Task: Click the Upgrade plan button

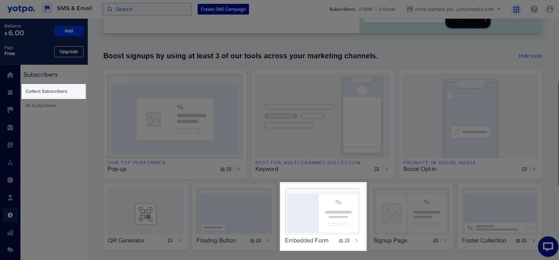Action: click(x=69, y=52)
